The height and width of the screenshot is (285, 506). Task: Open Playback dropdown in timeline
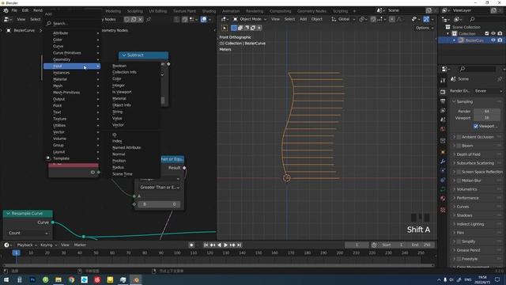(x=26, y=245)
